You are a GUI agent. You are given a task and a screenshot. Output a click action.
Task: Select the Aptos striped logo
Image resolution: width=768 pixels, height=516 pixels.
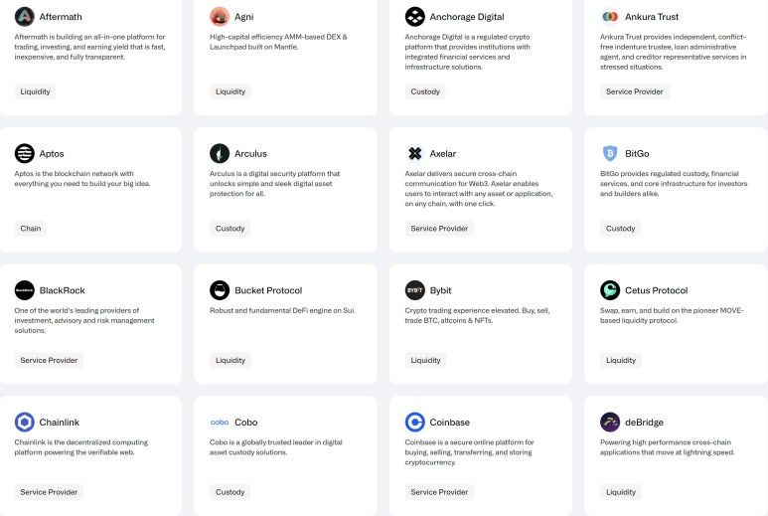pyautogui.click(x=24, y=153)
